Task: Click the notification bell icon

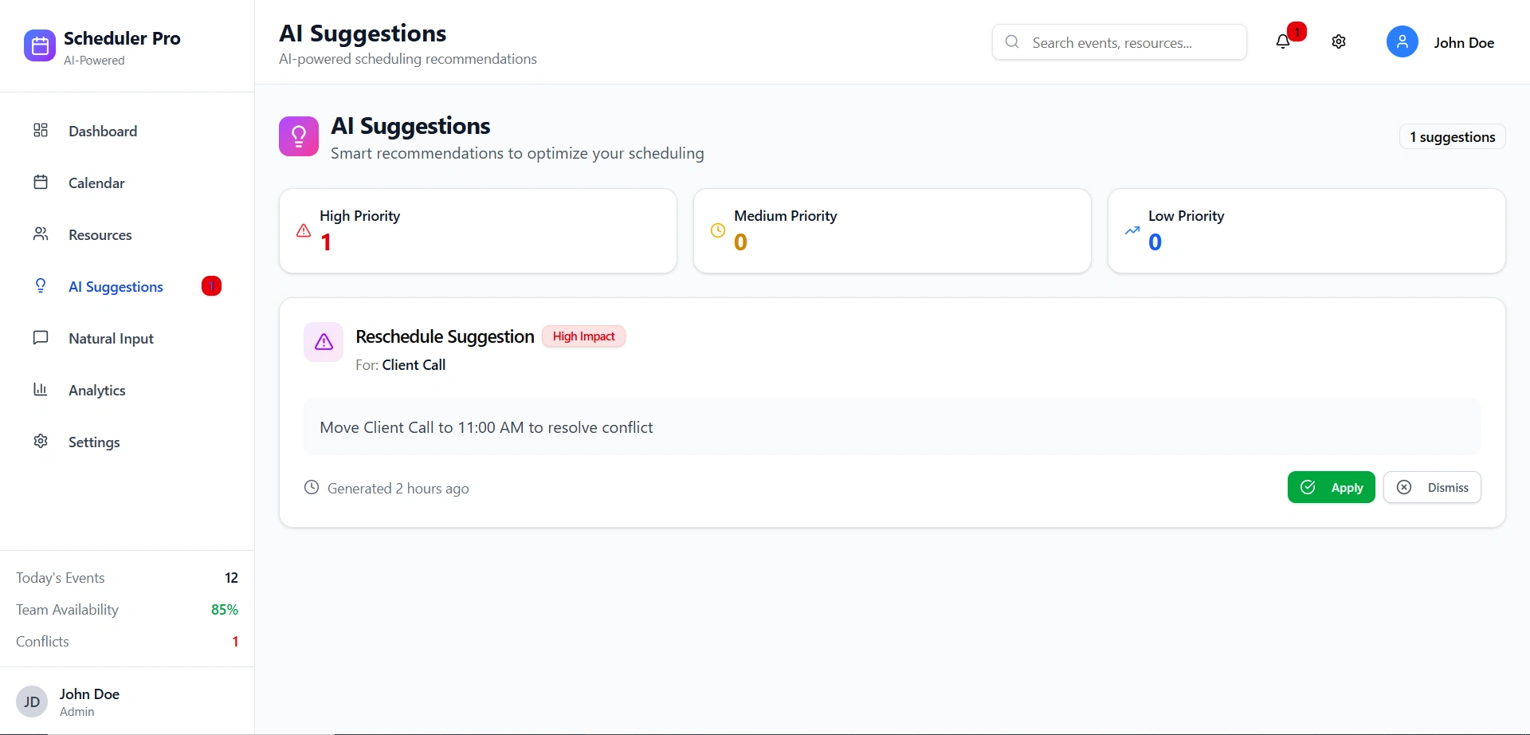Action: click(x=1283, y=42)
